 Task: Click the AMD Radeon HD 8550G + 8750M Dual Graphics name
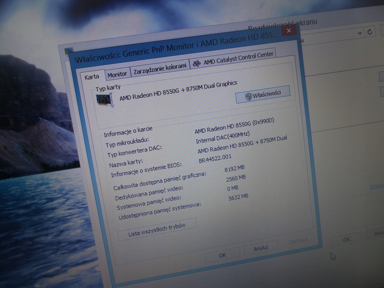click(178, 91)
